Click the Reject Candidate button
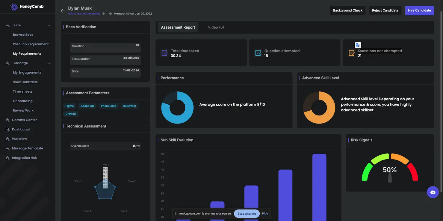443x221 pixels. click(385, 10)
